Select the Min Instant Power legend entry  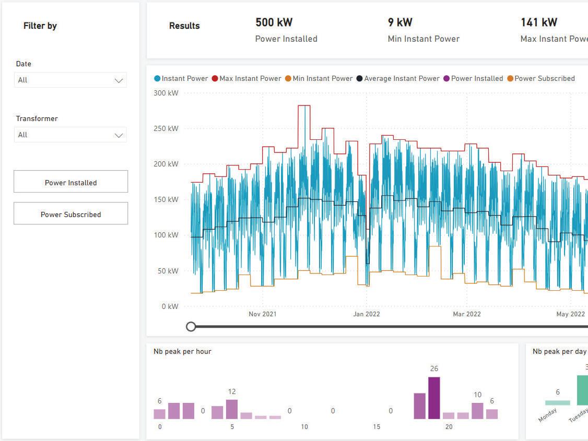click(x=319, y=78)
